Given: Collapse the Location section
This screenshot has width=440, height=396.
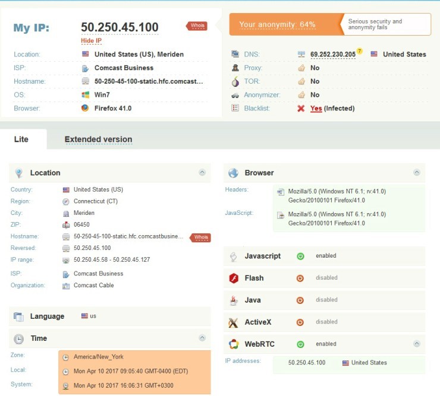Looking at the screenshot, I should pyautogui.click(x=202, y=173).
